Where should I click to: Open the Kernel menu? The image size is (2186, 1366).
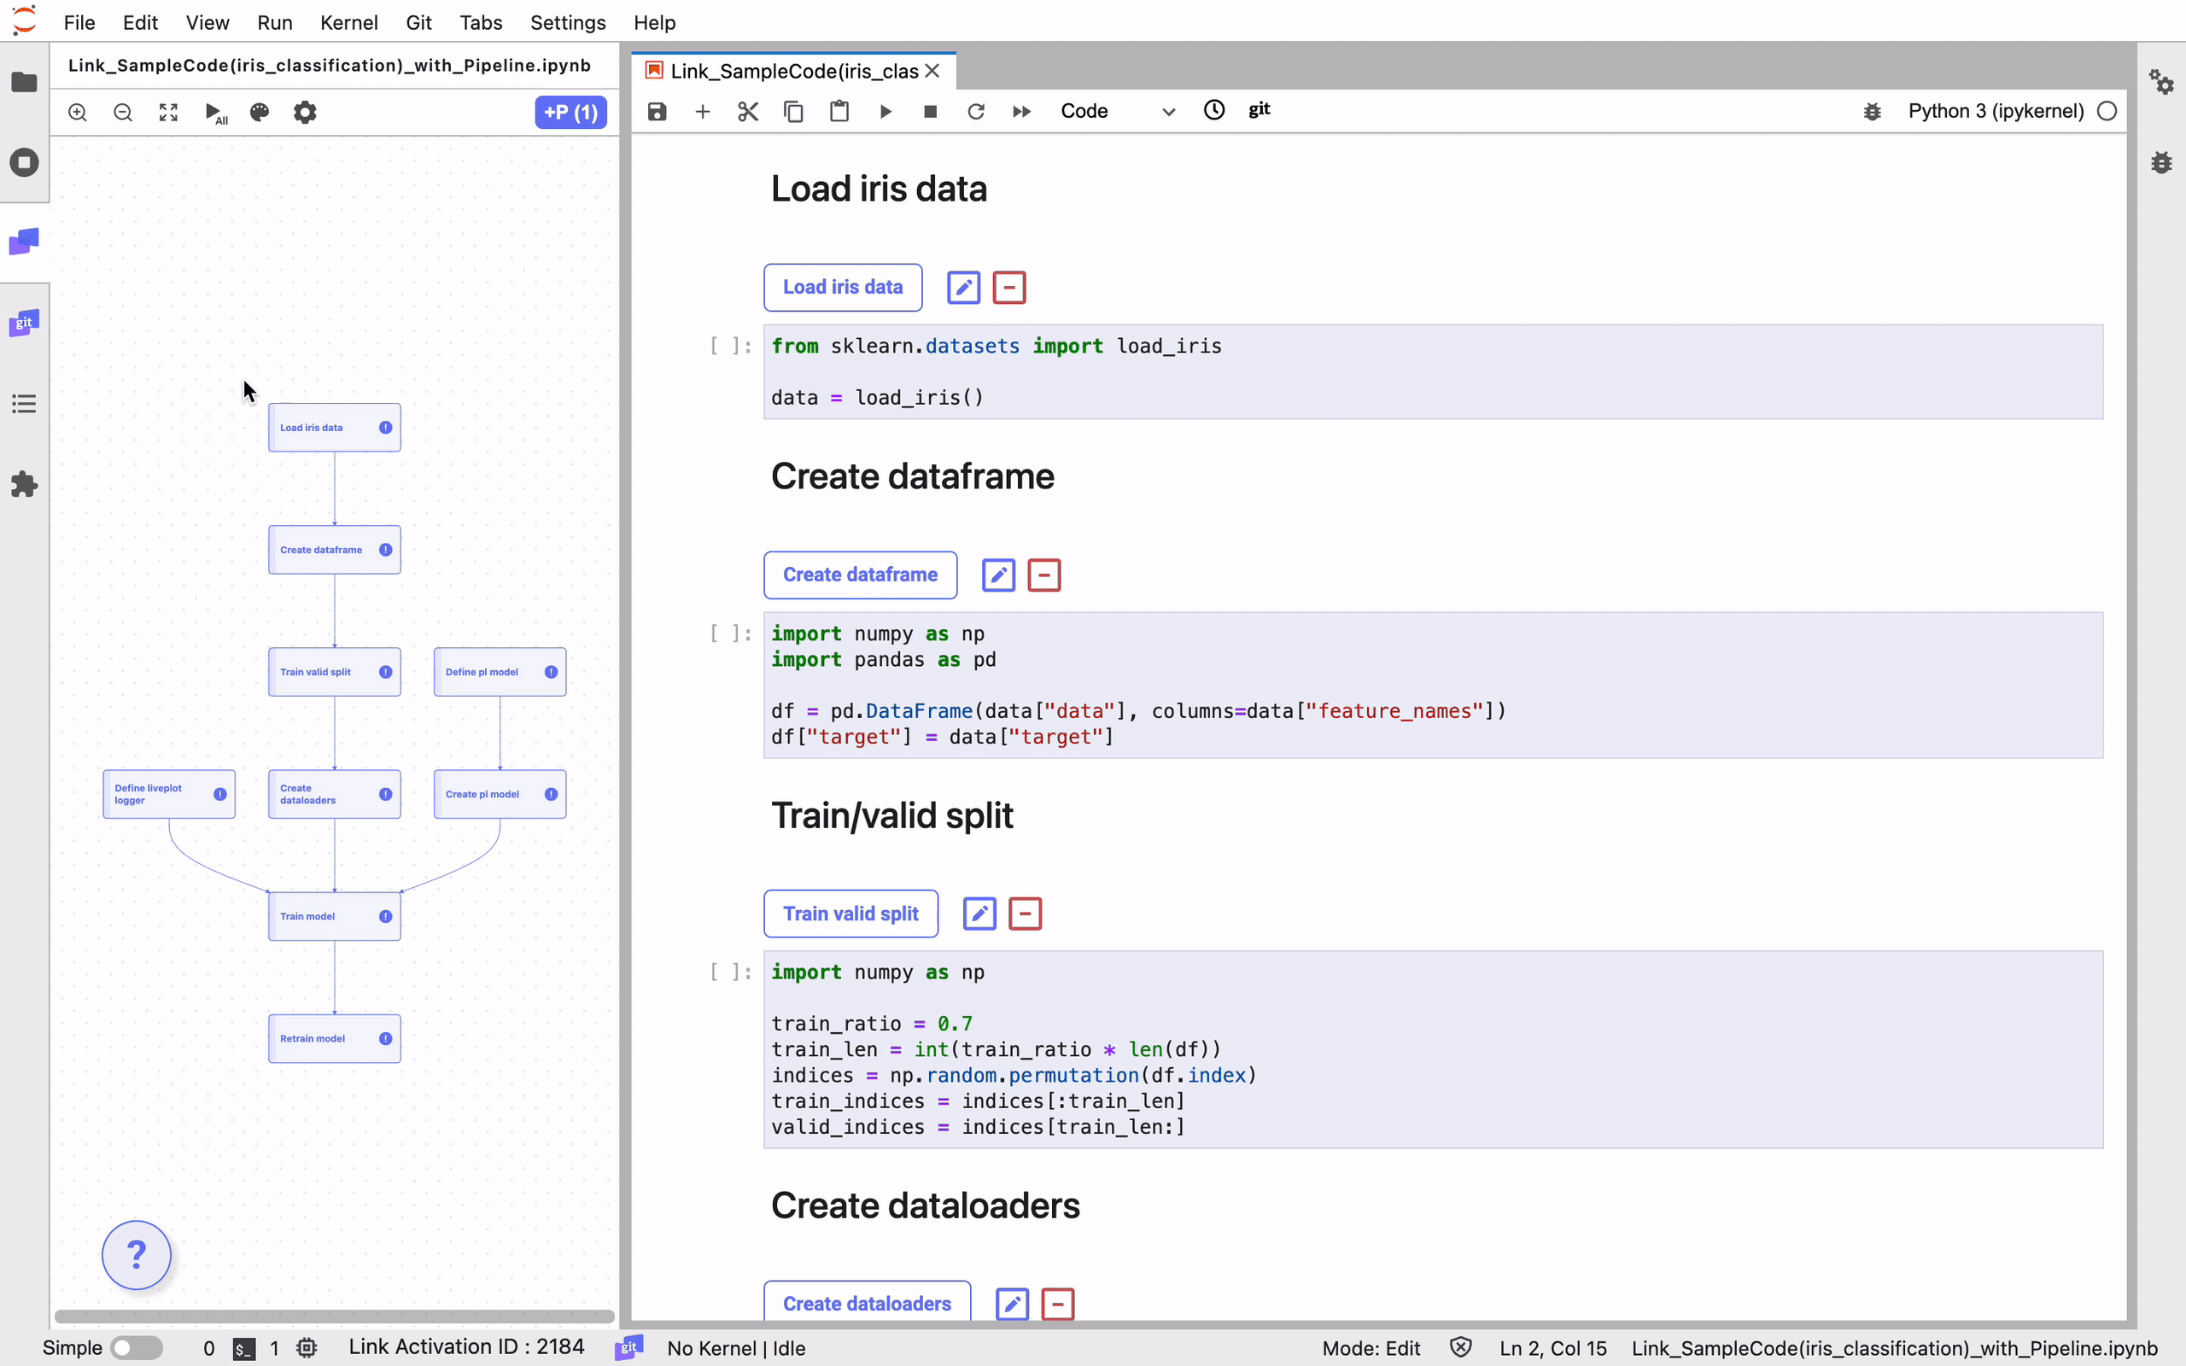pyautogui.click(x=348, y=22)
